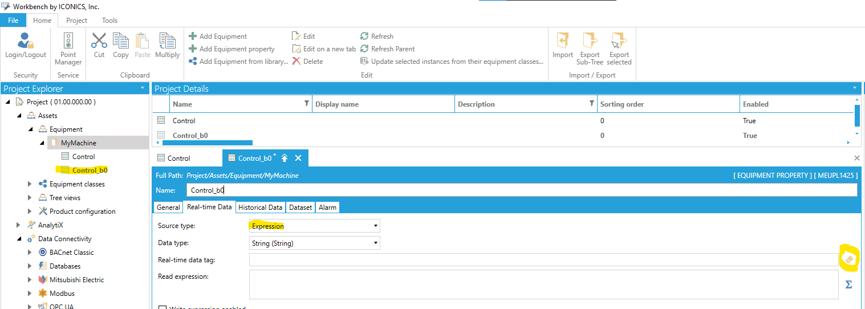Open the Dataset tab
Image resolution: width=865 pixels, height=309 pixels.
tap(300, 208)
